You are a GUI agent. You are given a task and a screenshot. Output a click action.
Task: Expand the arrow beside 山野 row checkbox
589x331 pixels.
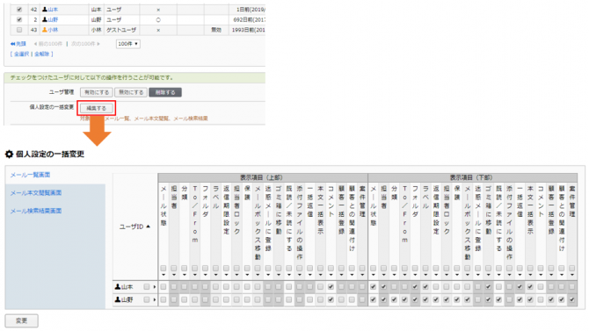point(155,300)
